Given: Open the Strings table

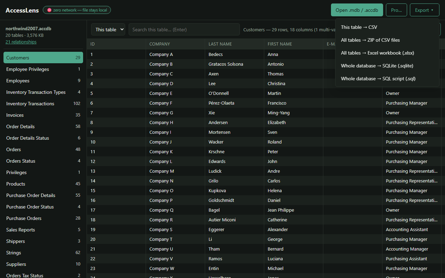Looking at the screenshot, I should pyautogui.click(x=43, y=253).
